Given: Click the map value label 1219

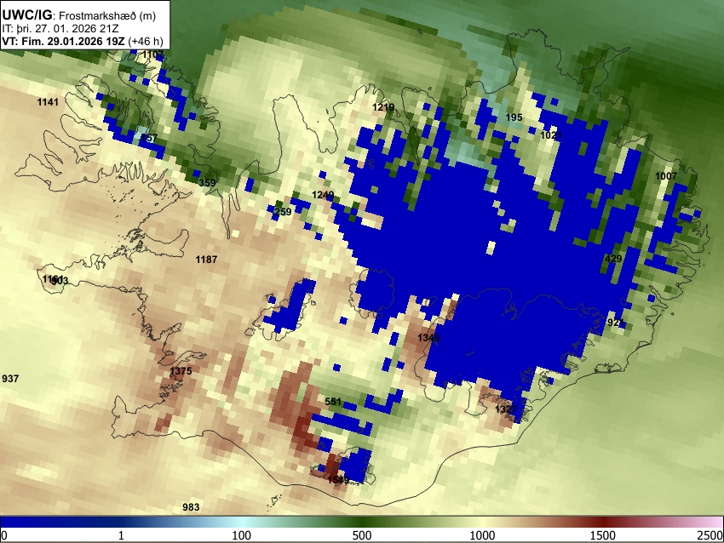Looking at the screenshot, I should [383, 107].
